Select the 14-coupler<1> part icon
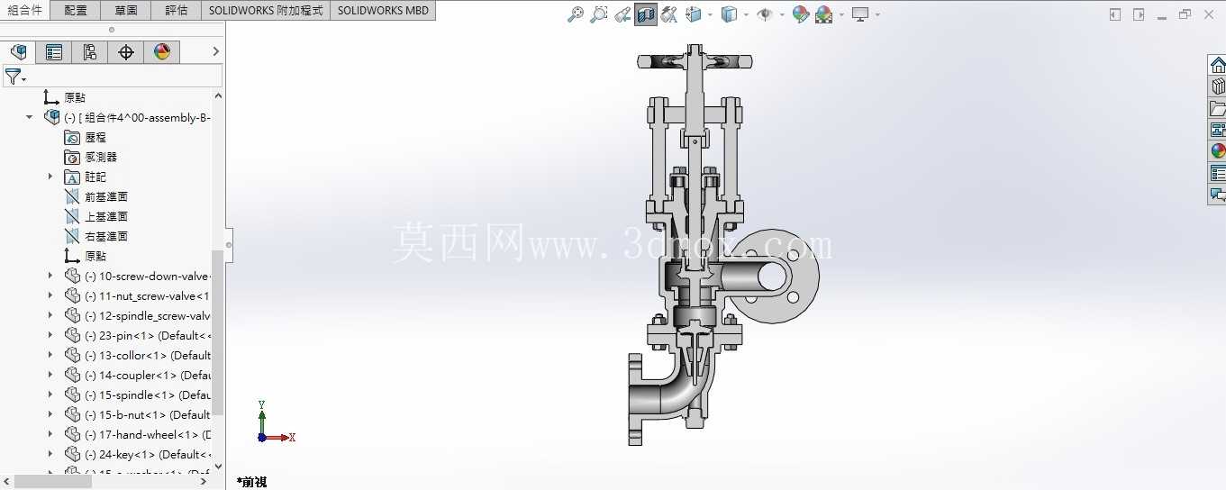1226x490 pixels. point(73,375)
